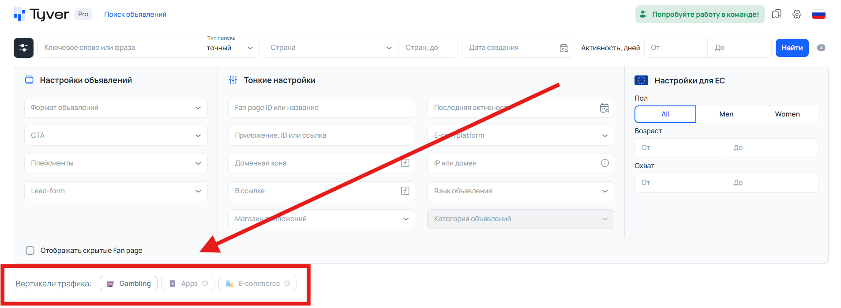
Task: Open the Категория объявлений dropdown
Action: 521,219
